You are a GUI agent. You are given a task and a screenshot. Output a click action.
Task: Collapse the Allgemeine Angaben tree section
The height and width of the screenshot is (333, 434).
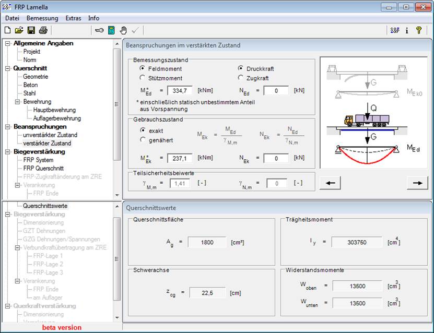click(7, 43)
